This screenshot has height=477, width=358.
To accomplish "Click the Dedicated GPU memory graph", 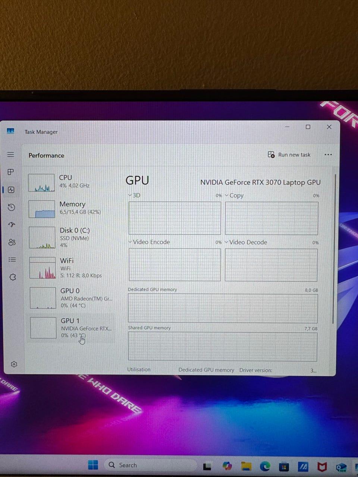I will (223, 308).
